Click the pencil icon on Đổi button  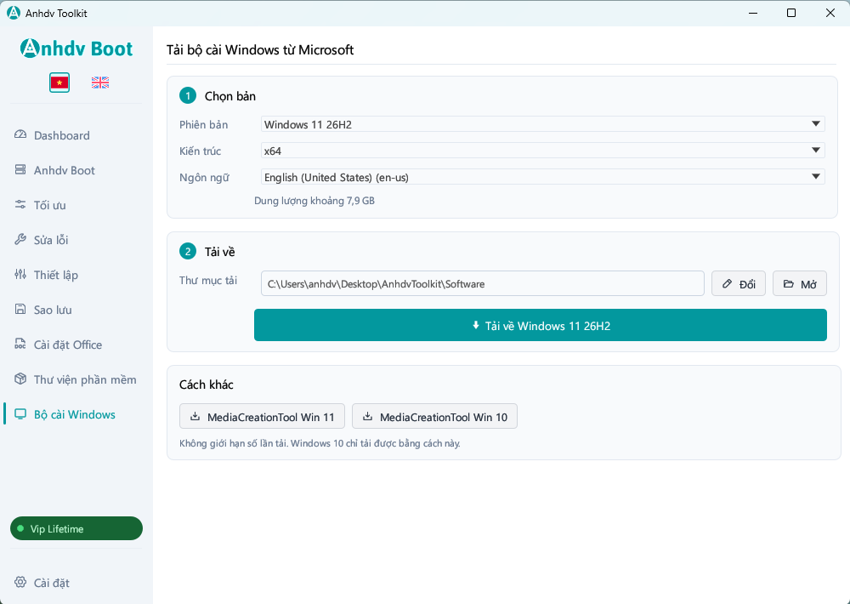click(x=727, y=284)
